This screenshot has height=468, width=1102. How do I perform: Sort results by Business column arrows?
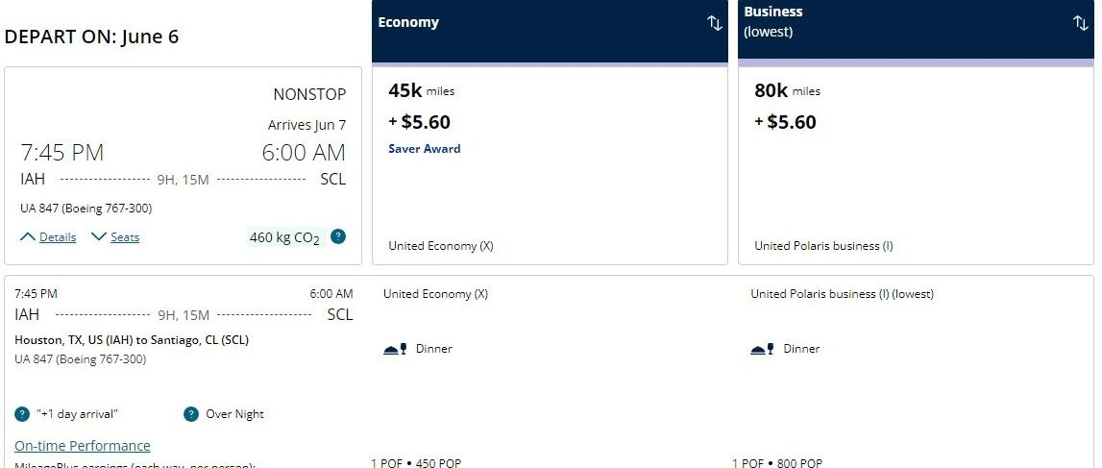click(x=1080, y=23)
